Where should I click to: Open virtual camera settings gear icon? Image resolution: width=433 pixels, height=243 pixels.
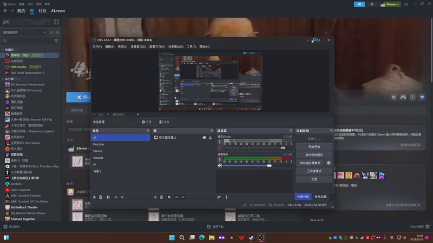click(x=329, y=163)
